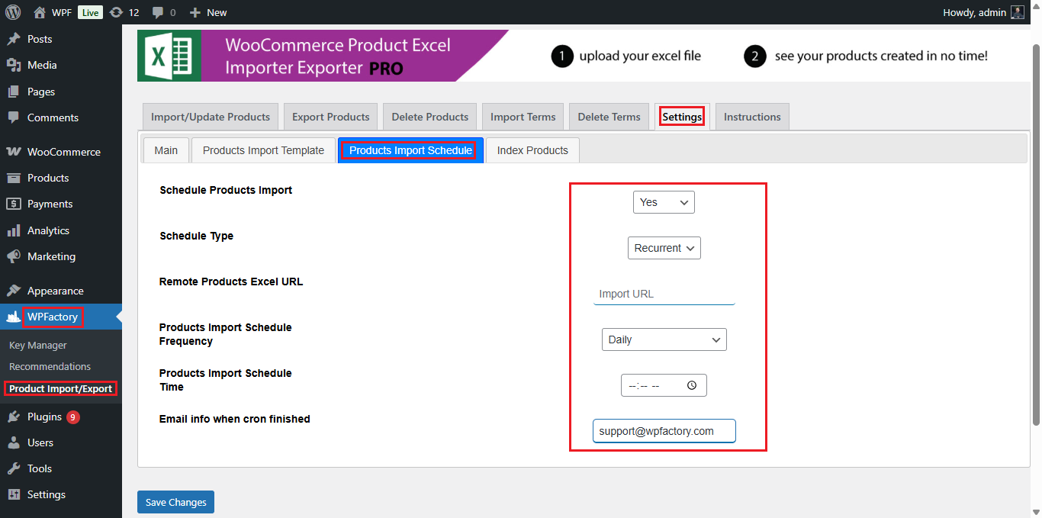This screenshot has width=1042, height=518.
Task: Change import frequency from Daily
Action: tap(663, 339)
